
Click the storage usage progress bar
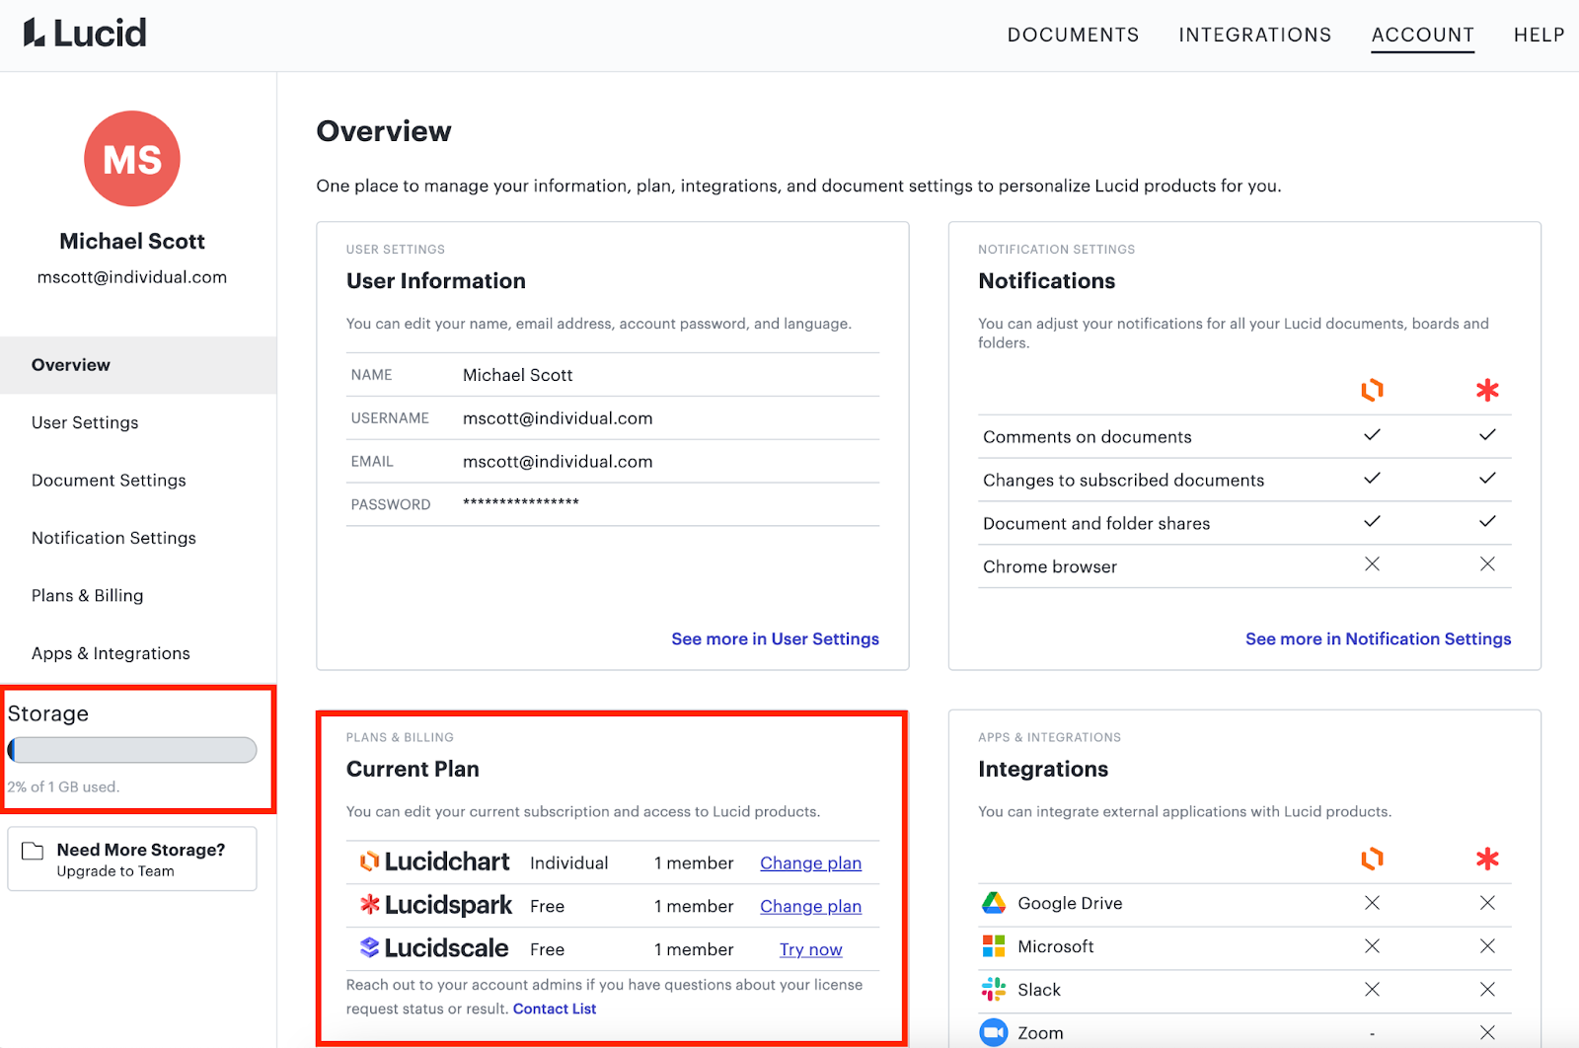[x=132, y=750]
